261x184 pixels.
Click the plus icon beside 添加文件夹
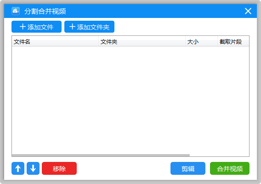pos(72,27)
